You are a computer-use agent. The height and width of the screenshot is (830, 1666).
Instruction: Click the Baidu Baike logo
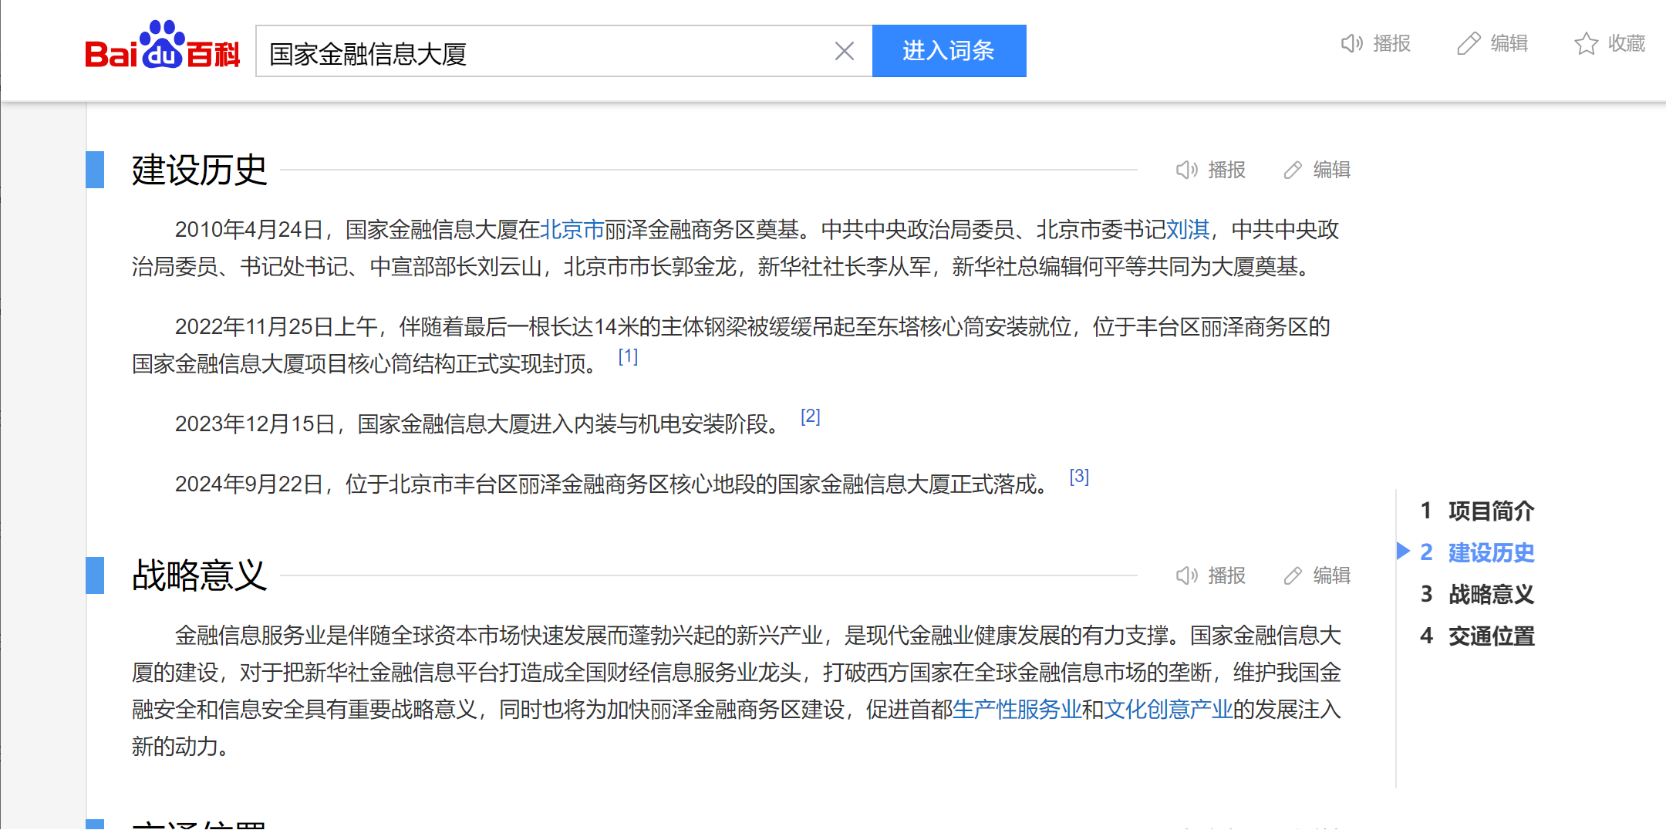coord(163,46)
